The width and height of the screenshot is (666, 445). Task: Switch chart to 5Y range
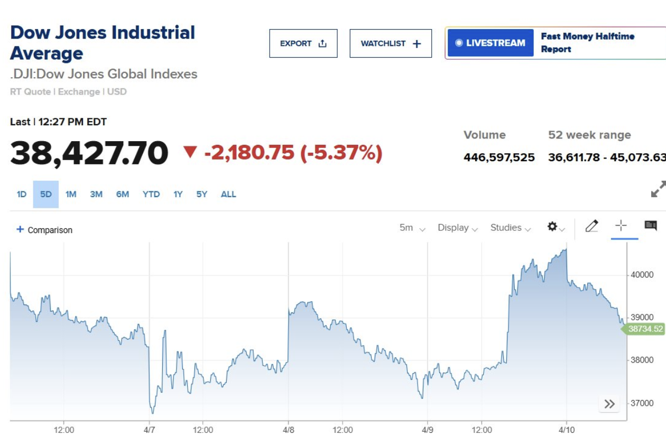pyautogui.click(x=202, y=194)
